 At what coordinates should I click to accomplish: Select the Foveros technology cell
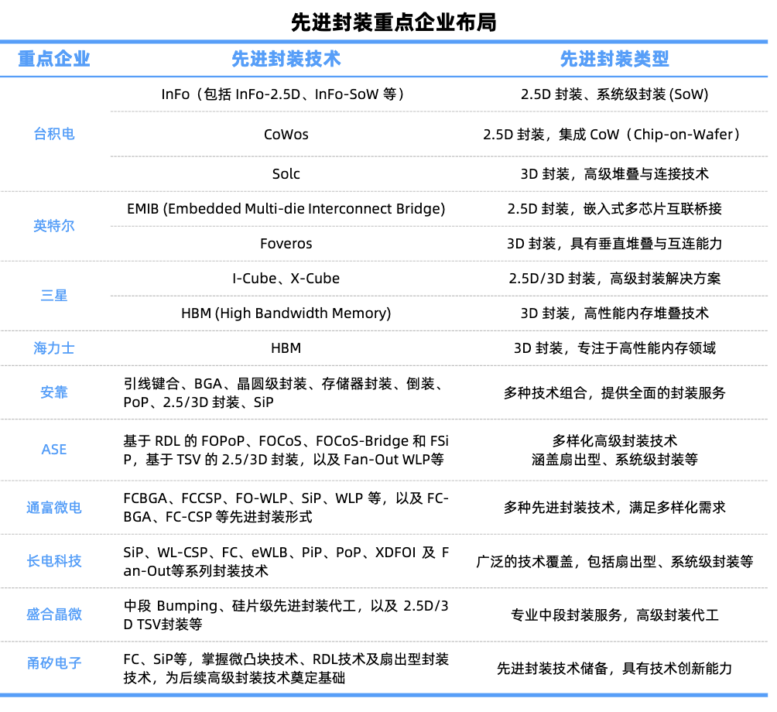(286, 244)
